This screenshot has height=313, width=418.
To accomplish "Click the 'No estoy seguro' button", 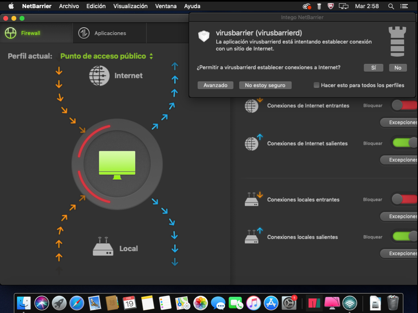I will (x=265, y=85).
